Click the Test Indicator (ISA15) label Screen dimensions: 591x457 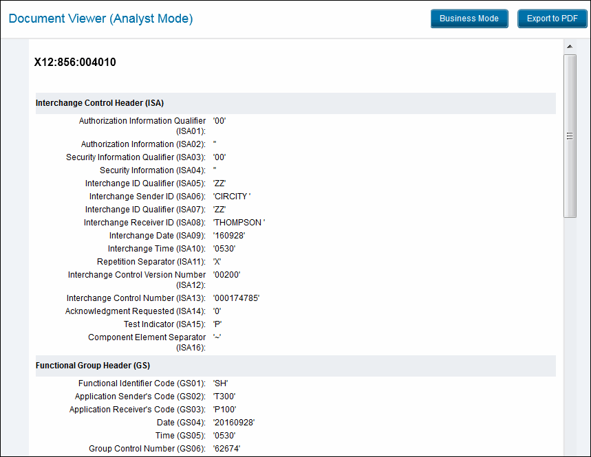[x=164, y=324]
